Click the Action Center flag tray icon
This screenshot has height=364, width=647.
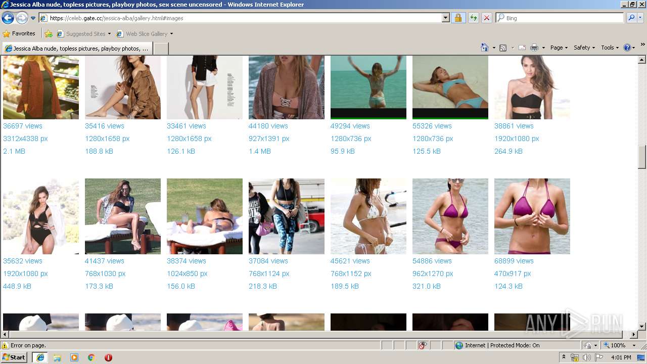pos(599,357)
